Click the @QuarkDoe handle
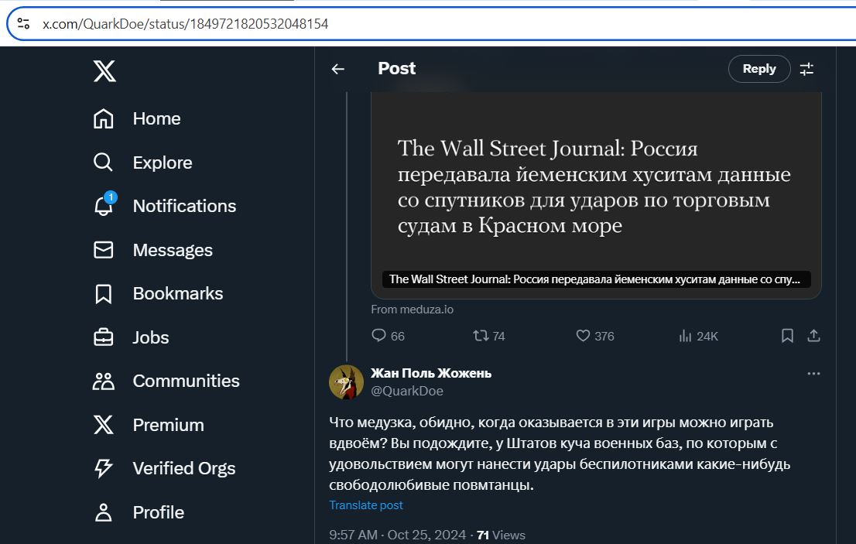 [407, 391]
